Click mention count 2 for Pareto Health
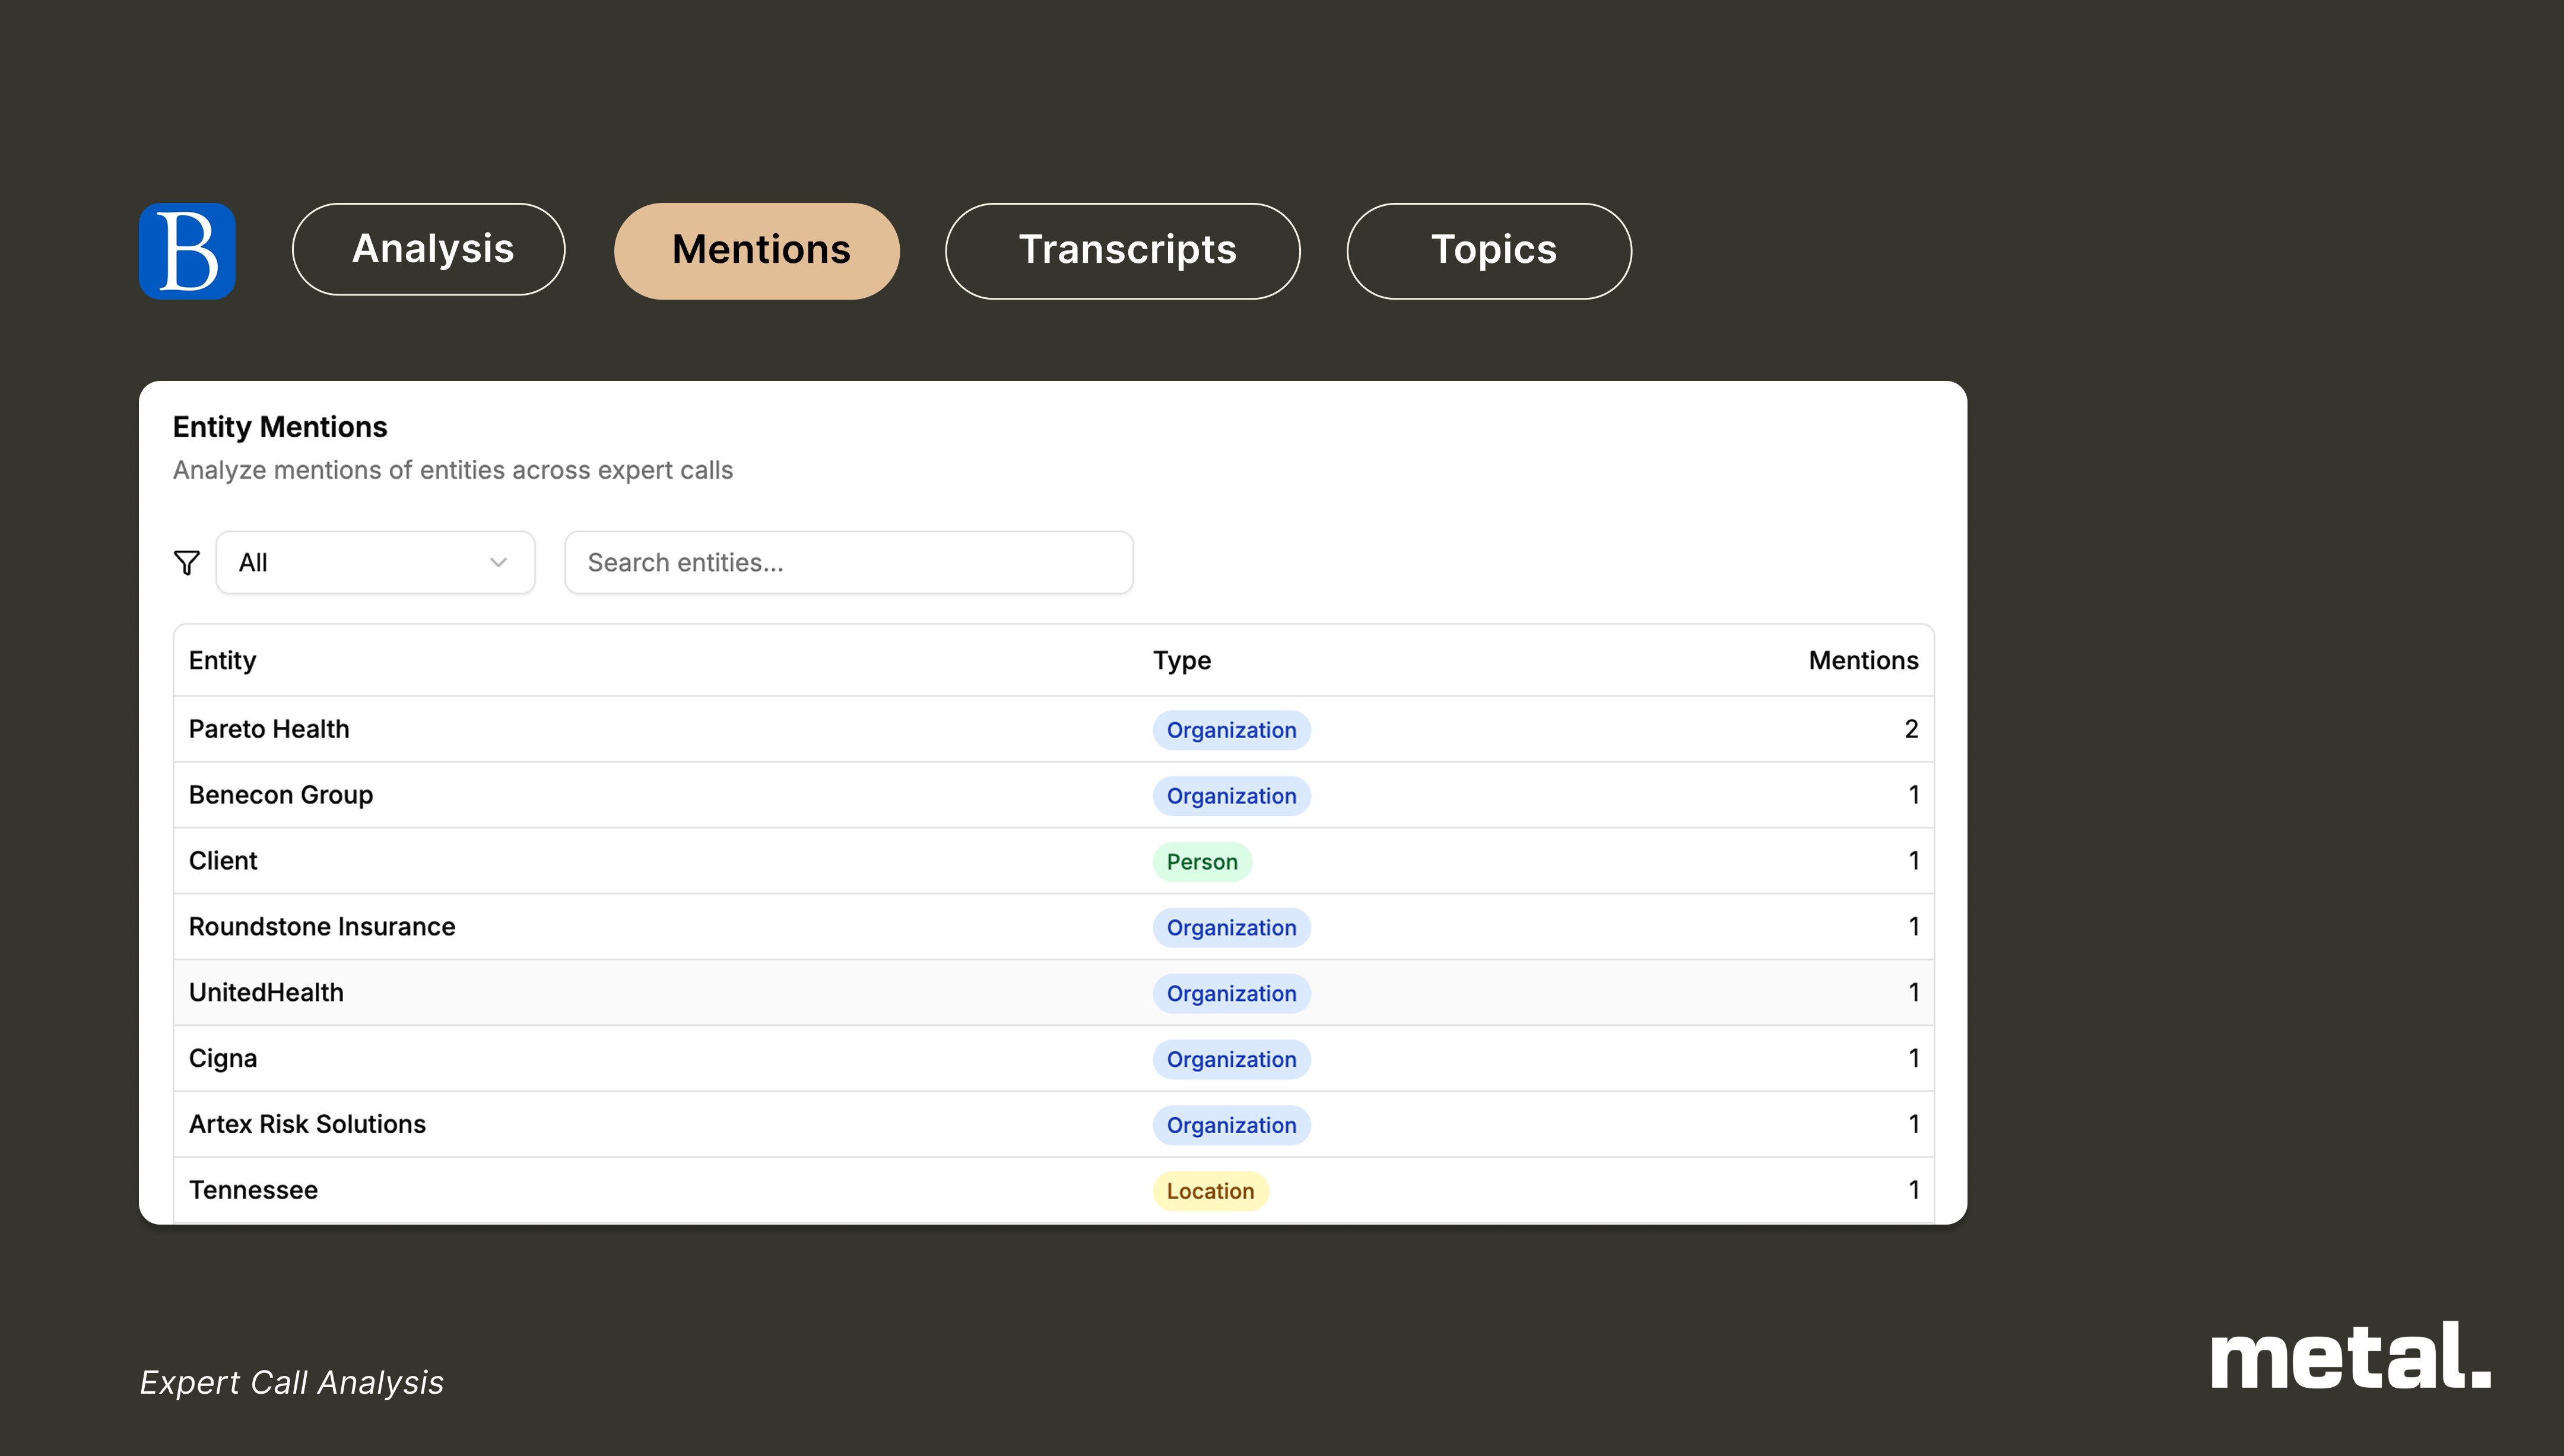The width and height of the screenshot is (2564, 1456). (1911, 729)
